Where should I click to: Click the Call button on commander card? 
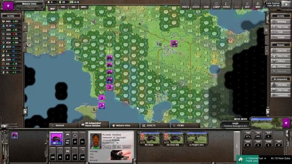107,147
